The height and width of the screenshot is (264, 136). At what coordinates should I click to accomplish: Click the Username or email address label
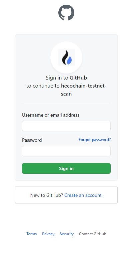pos(51,115)
